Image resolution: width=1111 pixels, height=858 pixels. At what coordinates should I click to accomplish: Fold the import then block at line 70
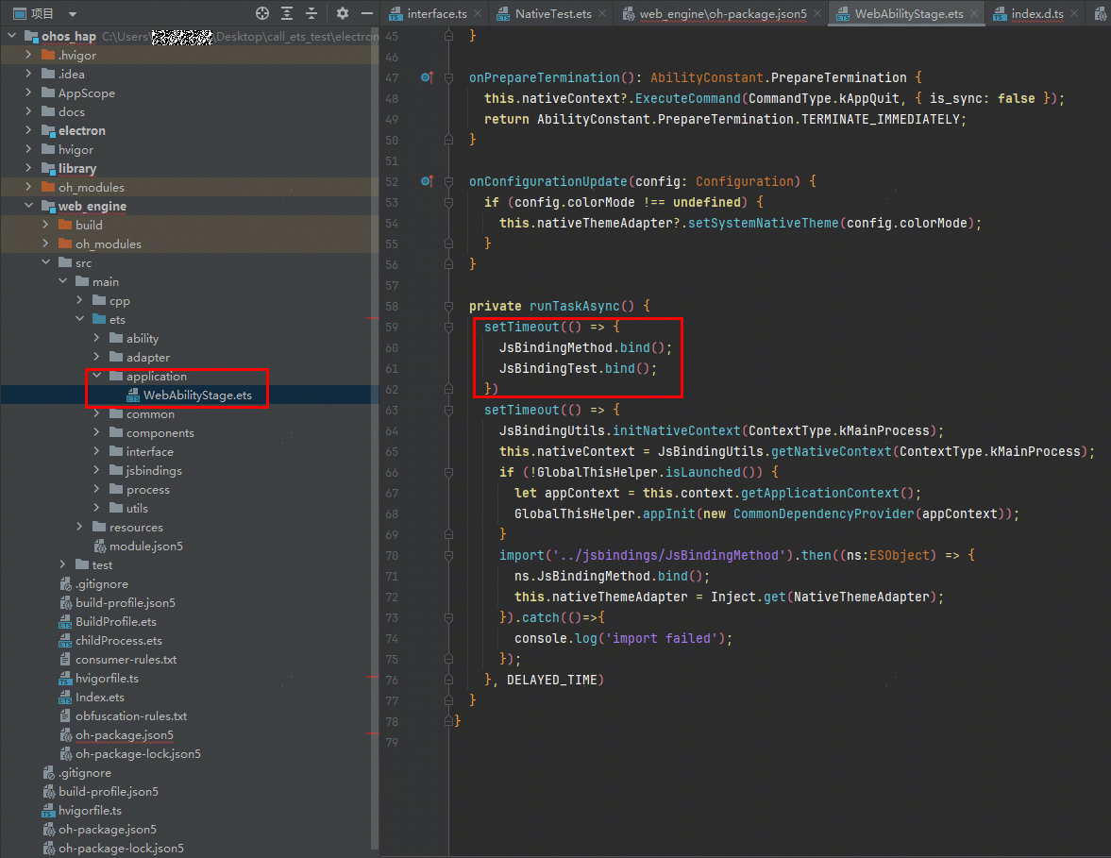[x=448, y=555]
